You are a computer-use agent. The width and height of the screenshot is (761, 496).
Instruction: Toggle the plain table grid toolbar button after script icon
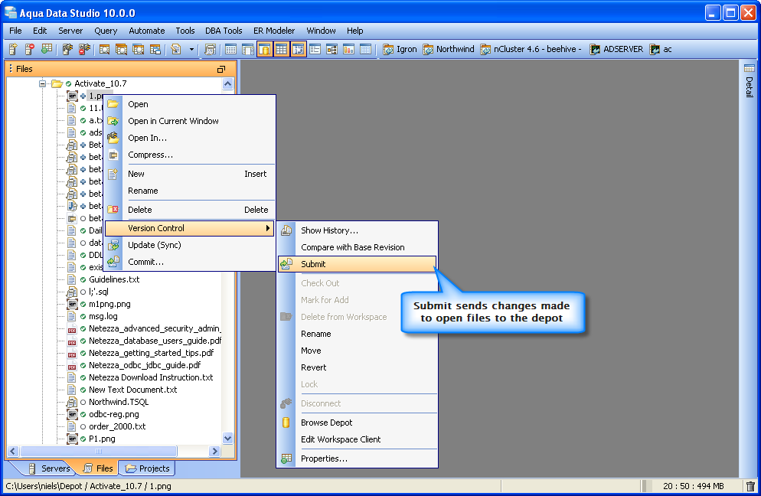click(231, 49)
